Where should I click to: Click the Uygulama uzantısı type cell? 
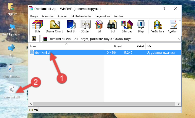(161, 52)
